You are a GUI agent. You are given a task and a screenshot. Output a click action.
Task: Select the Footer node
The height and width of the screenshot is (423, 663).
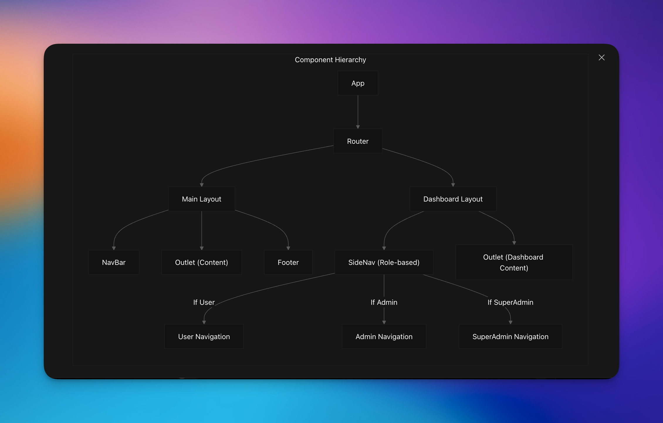point(288,262)
